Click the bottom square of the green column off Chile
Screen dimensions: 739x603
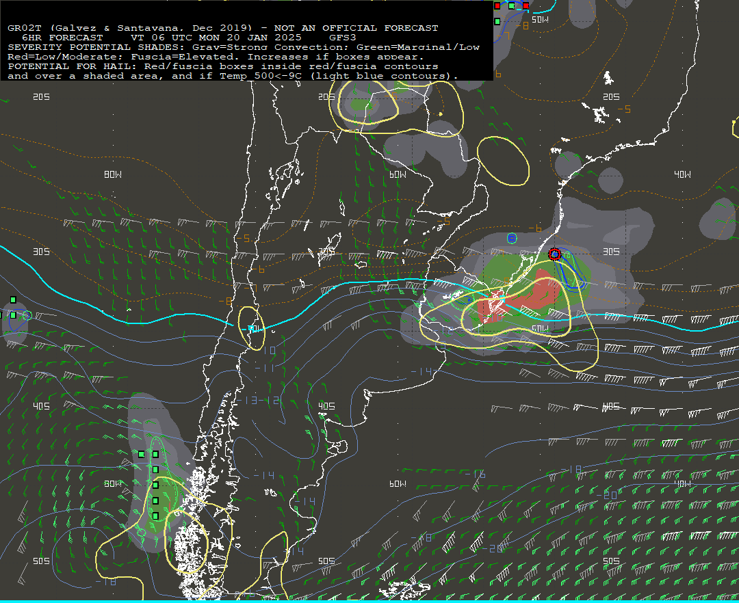pos(155,516)
